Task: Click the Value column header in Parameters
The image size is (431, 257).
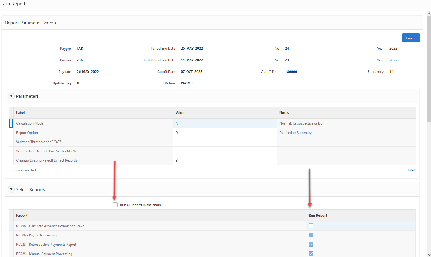Action: pyautogui.click(x=180, y=113)
